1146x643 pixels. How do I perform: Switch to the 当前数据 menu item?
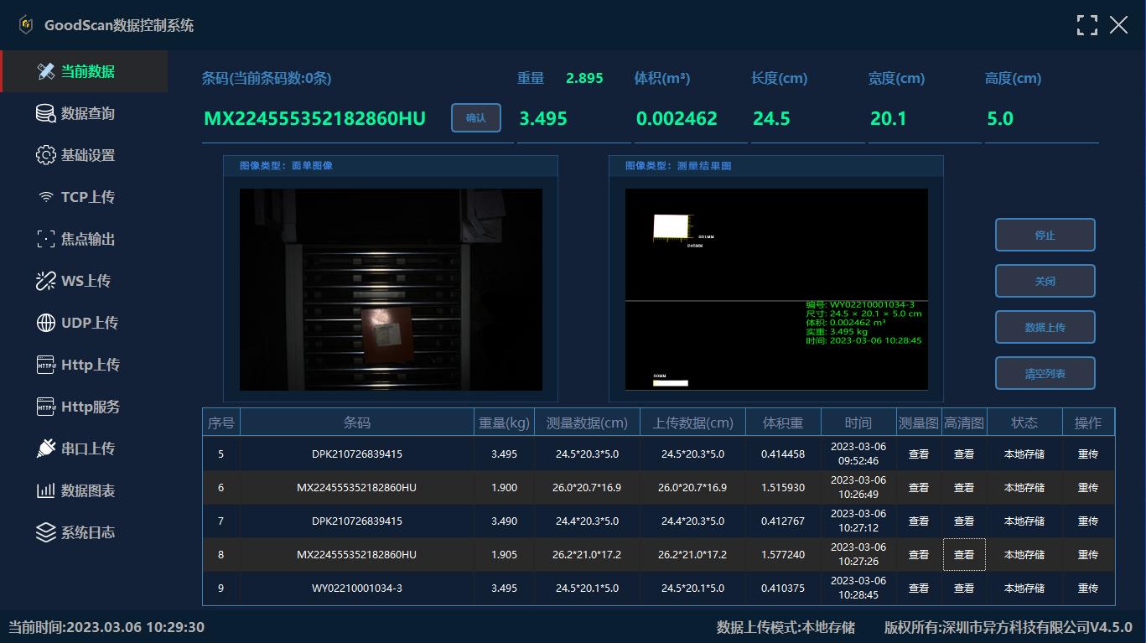(x=87, y=71)
